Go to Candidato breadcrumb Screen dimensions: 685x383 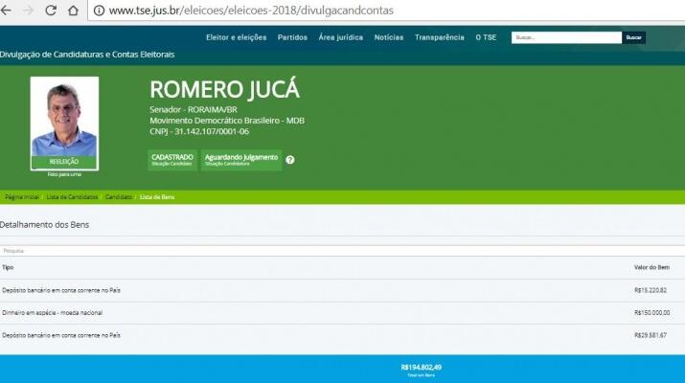pyautogui.click(x=119, y=197)
